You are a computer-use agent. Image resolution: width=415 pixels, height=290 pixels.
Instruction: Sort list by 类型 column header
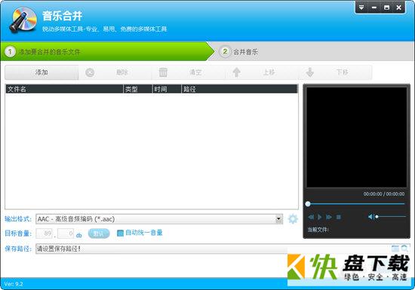pyautogui.click(x=138, y=90)
